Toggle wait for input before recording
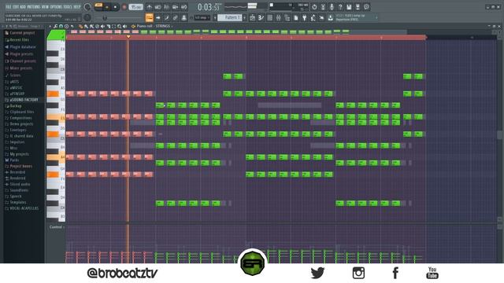Image resolution: width=504 pixels, height=283 pixels. [158, 7]
